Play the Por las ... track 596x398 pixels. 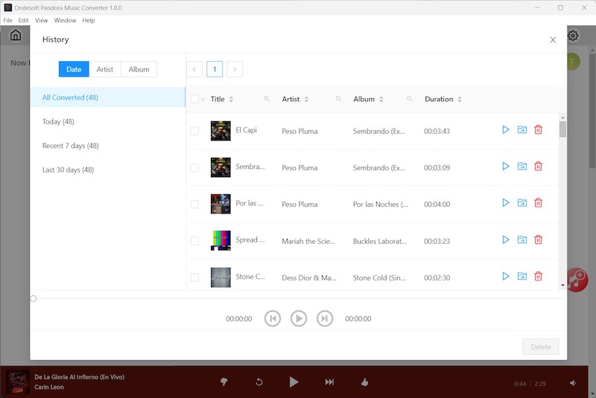[506, 202]
